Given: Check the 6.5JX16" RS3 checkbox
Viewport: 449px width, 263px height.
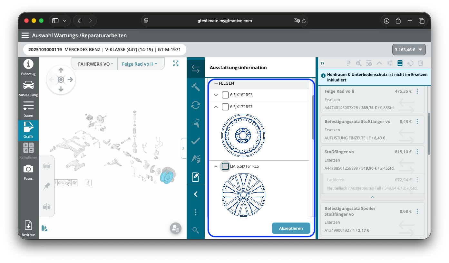Looking at the screenshot, I should pyautogui.click(x=225, y=95).
